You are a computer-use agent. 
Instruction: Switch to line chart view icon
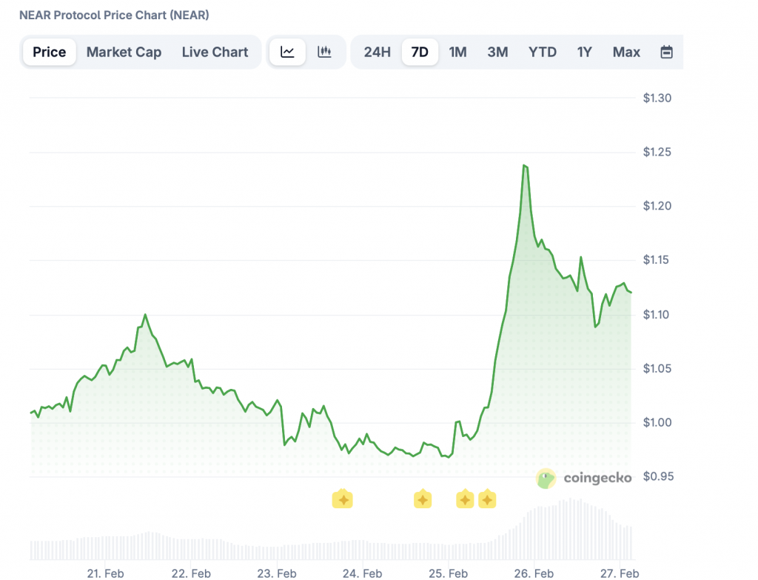click(x=287, y=52)
